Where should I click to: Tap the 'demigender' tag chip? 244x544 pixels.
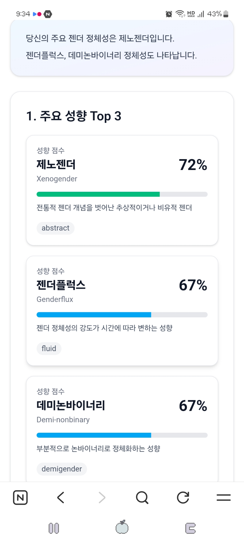[x=62, y=469]
